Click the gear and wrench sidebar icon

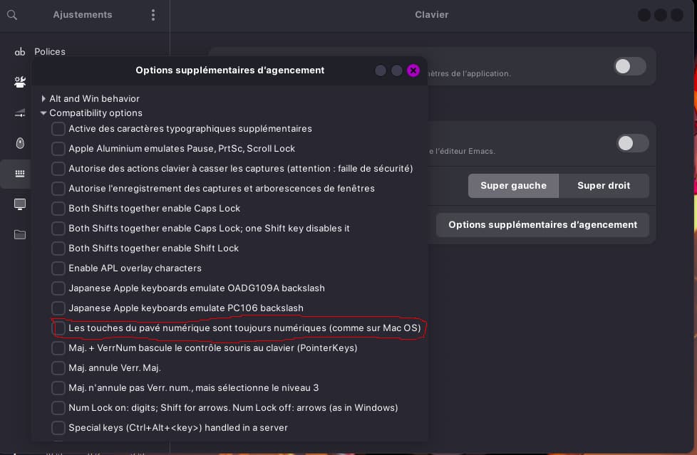pyautogui.click(x=20, y=82)
